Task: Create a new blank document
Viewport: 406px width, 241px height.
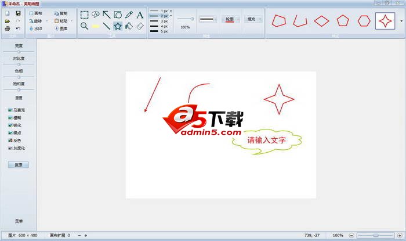Action: click(8, 13)
